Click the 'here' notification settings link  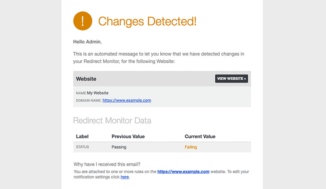pos(124,177)
